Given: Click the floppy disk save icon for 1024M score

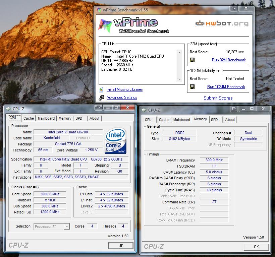Looking at the screenshot, I should point(192,87).
